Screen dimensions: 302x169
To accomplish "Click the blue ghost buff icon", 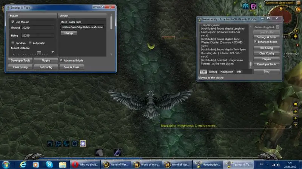I will coord(245,6).
